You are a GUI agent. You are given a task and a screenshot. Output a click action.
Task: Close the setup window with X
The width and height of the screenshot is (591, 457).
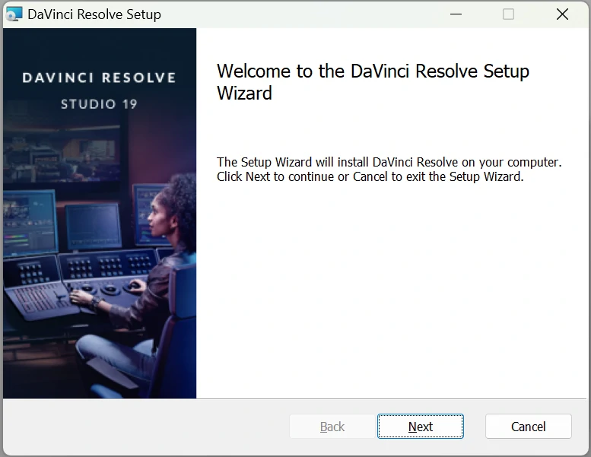click(562, 14)
